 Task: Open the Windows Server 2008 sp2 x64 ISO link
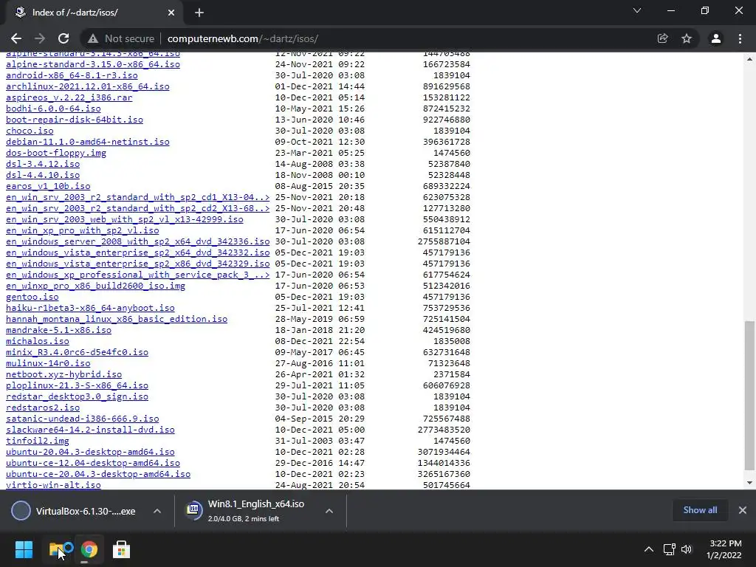(x=138, y=241)
